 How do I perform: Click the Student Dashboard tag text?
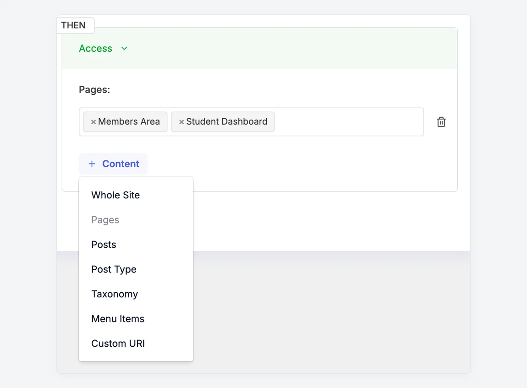point(227,121)
